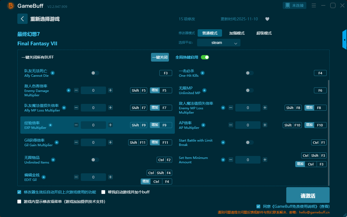Screen dimensions: 347x217
Task: Click the star icon beside EDIT Gil
Action: click(44, 177)
